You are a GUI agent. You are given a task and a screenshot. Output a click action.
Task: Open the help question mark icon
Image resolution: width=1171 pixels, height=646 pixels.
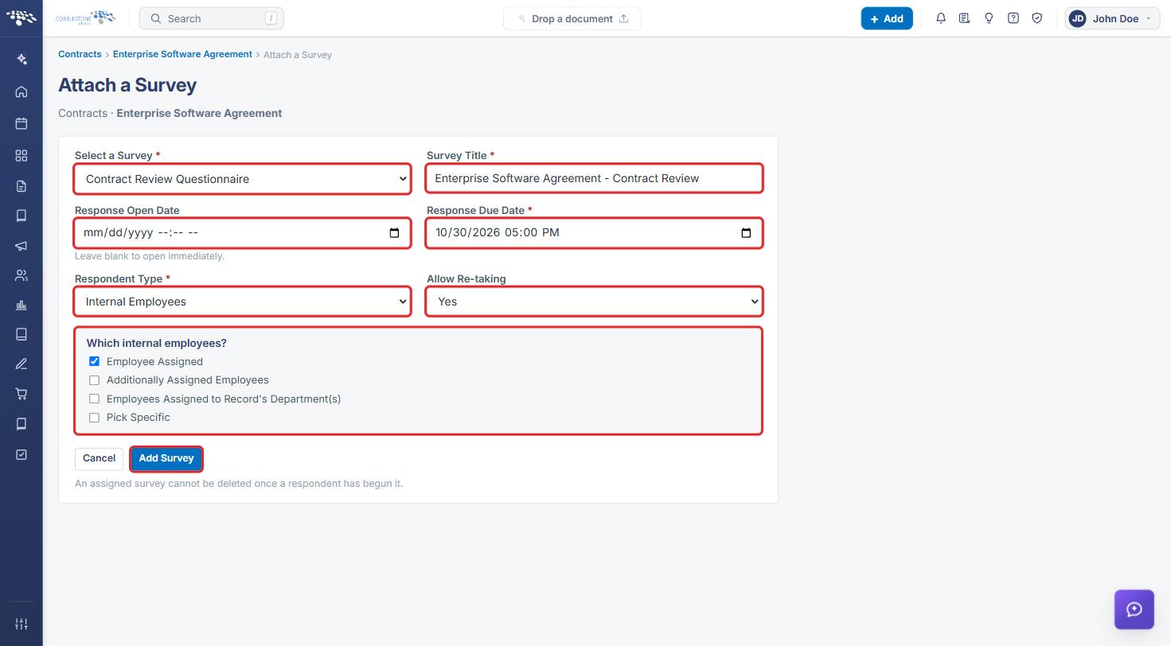(x=1013, y=18)
